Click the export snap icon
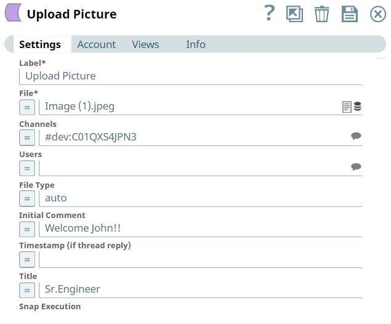This screenshot has height=324, width=391. pos(294,14)
